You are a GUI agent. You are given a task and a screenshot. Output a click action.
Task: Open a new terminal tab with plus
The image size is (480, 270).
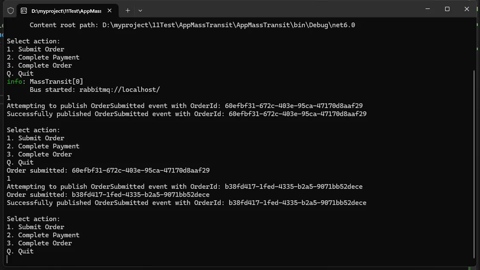128,10
